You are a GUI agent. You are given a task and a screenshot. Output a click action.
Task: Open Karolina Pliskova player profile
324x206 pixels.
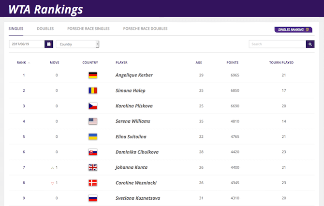[134, 106]
